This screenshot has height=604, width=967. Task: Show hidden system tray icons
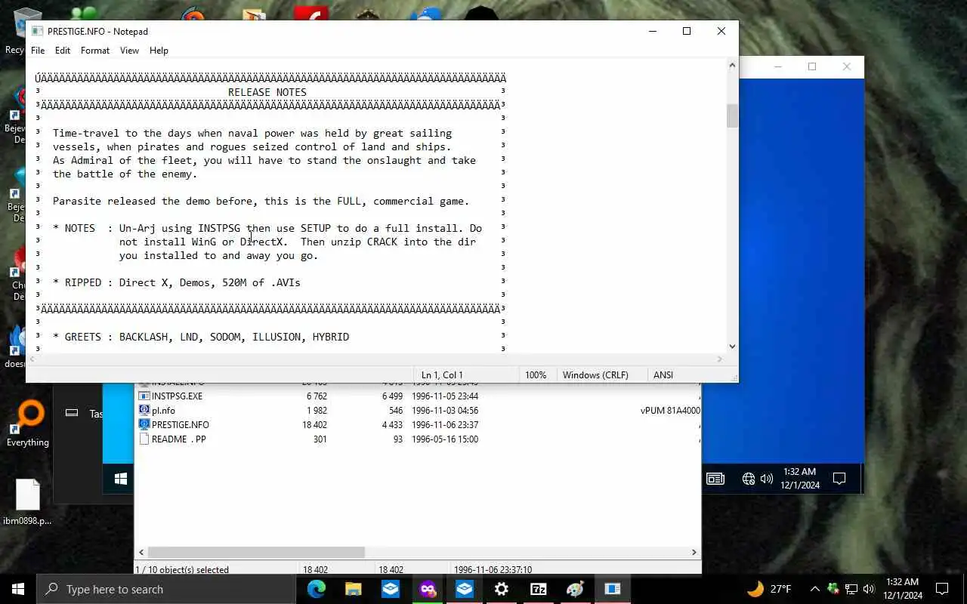[x=814, y=589]
